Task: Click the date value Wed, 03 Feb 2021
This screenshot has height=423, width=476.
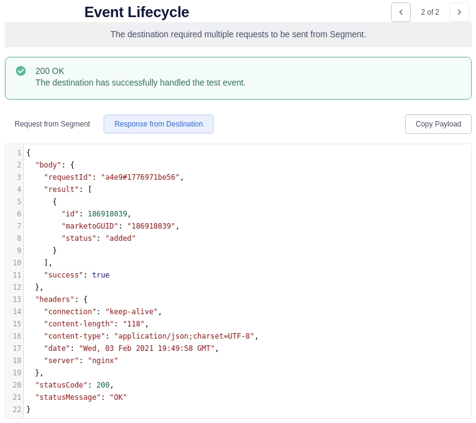Action: (x=147, y=348)
